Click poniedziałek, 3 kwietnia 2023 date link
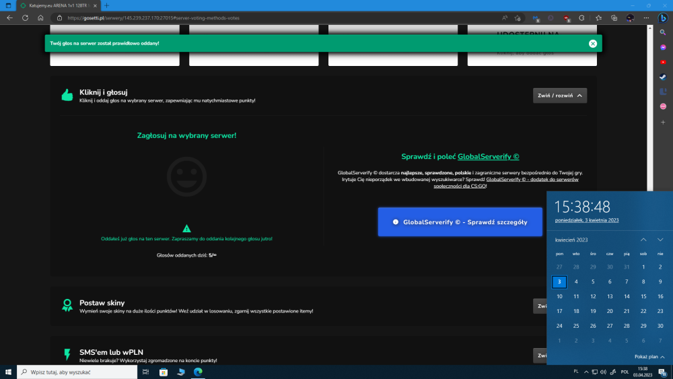Image resolution: width=673 pixels, height=379 pixels. pyautogui.click(x=587, y=220)
